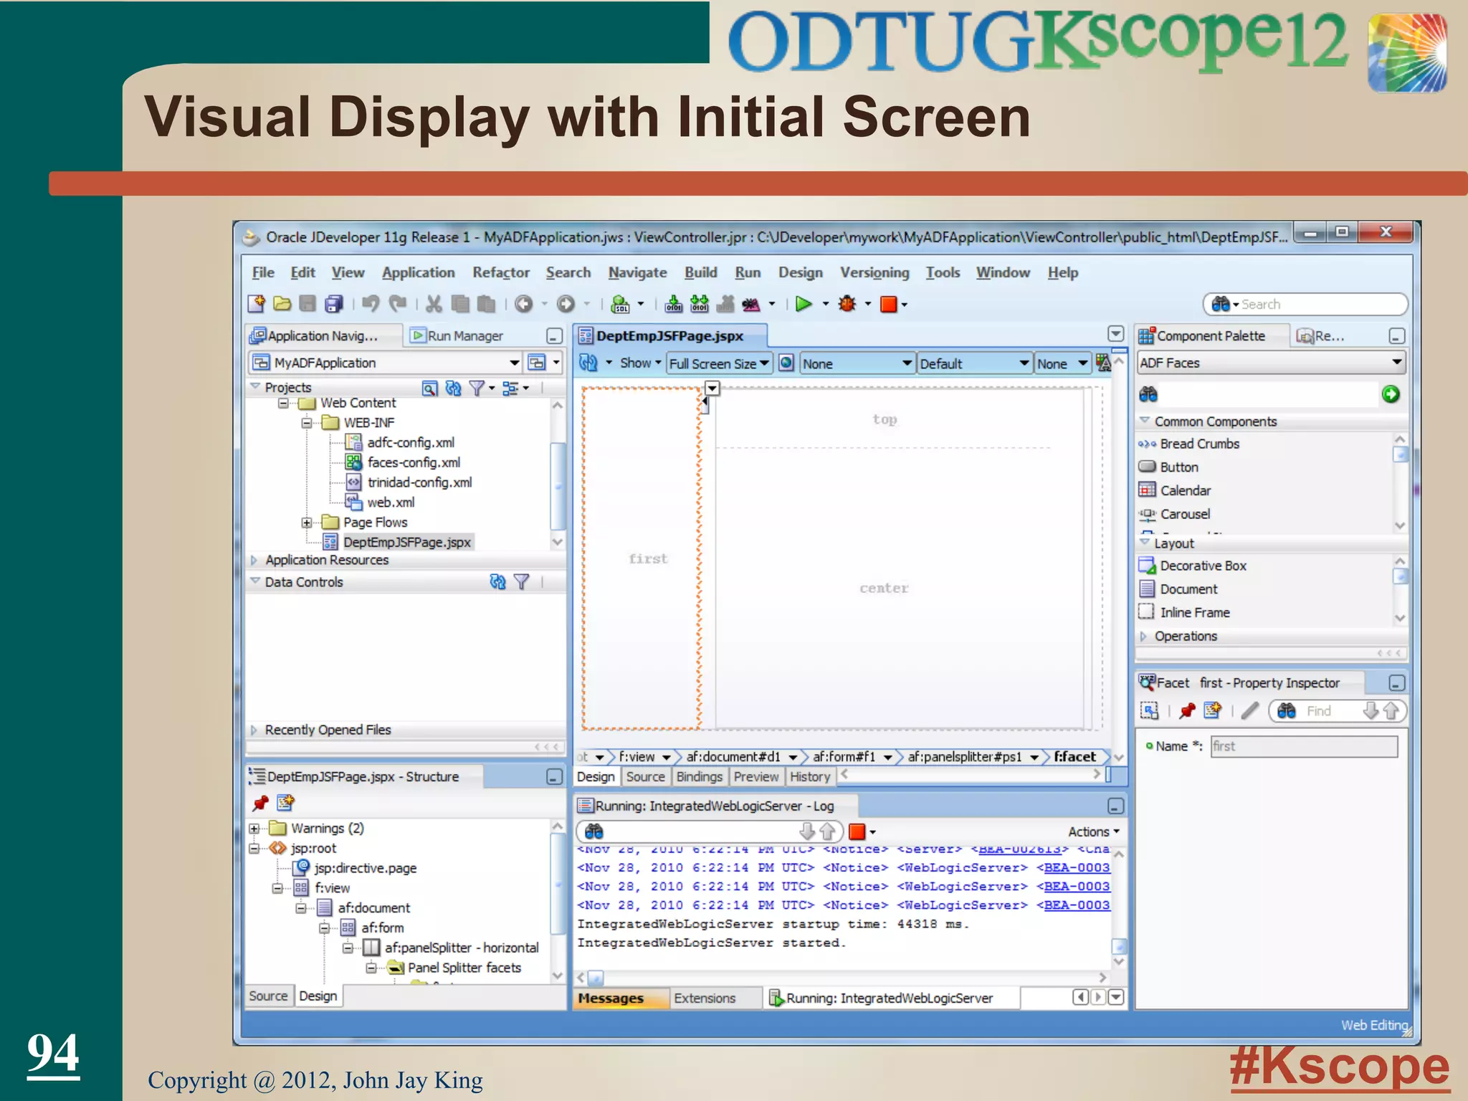Click the pencil edit icon in Property Inspector
Image resolution: width=1468 pixels, height=1101 pixels.
[1249, 710]
